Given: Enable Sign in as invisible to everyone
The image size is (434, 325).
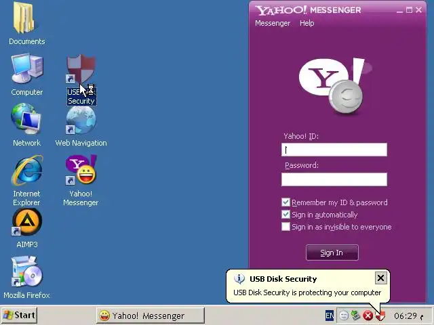Looking at the screenshot, I should 285,227.
